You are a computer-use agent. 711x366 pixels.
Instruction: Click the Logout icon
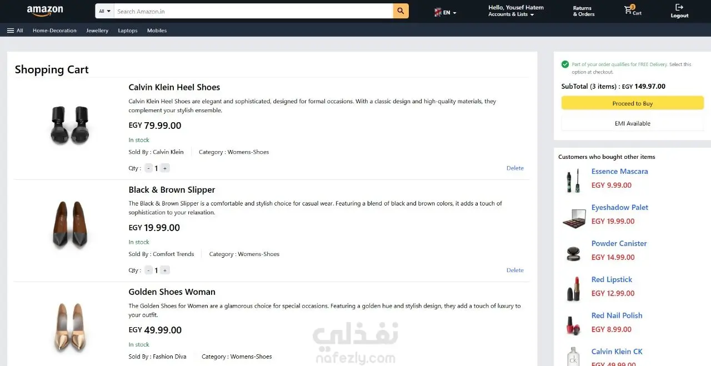coord(679,7)
